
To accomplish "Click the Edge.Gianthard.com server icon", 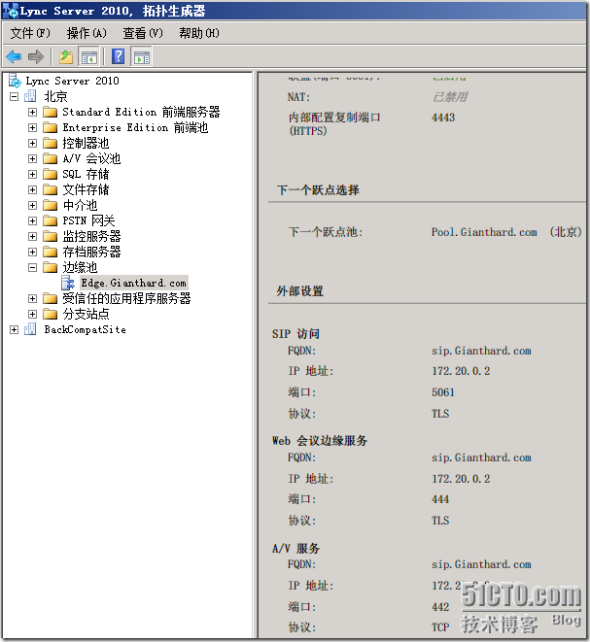I will click(68, 283).
